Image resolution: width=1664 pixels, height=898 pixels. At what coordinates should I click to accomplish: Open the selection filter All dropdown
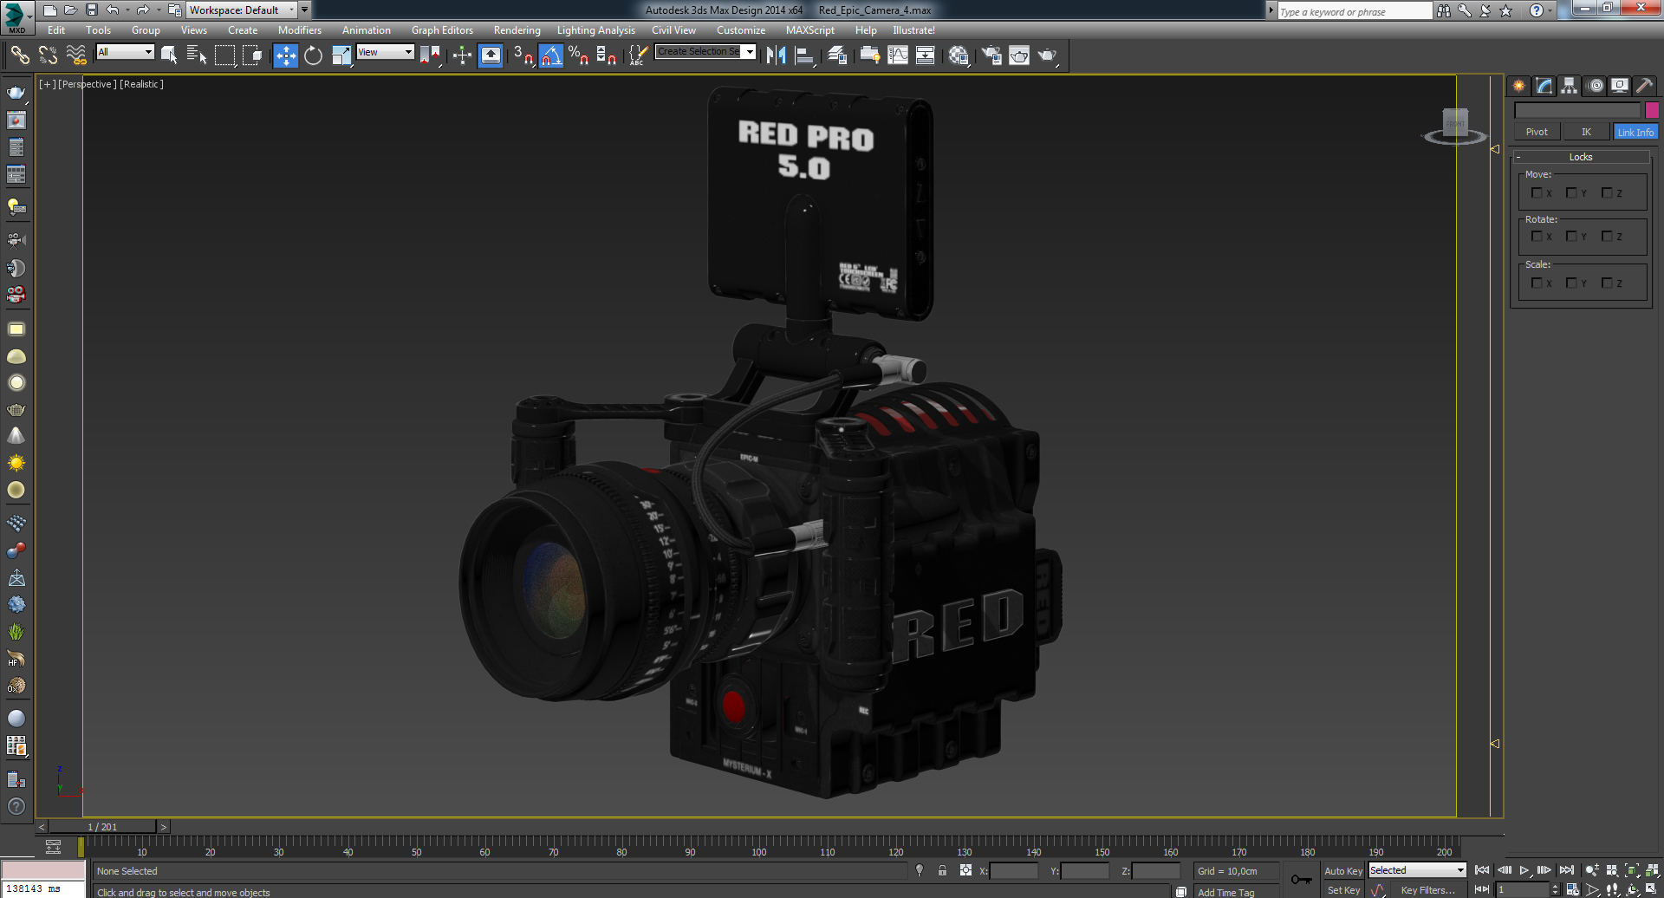click(124, 52)
